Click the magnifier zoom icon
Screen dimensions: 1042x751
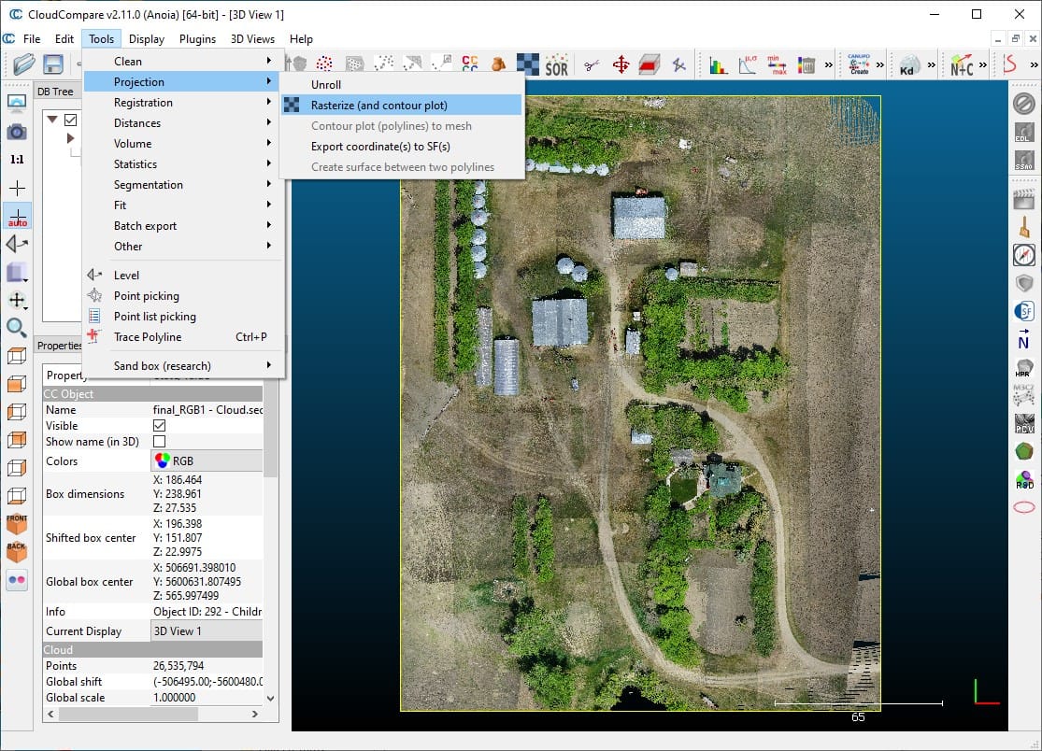coord(17,327)
